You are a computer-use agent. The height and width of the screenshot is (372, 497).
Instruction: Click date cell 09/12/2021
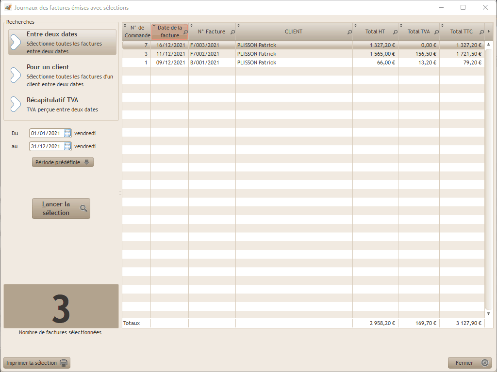(x=170, y=62)
